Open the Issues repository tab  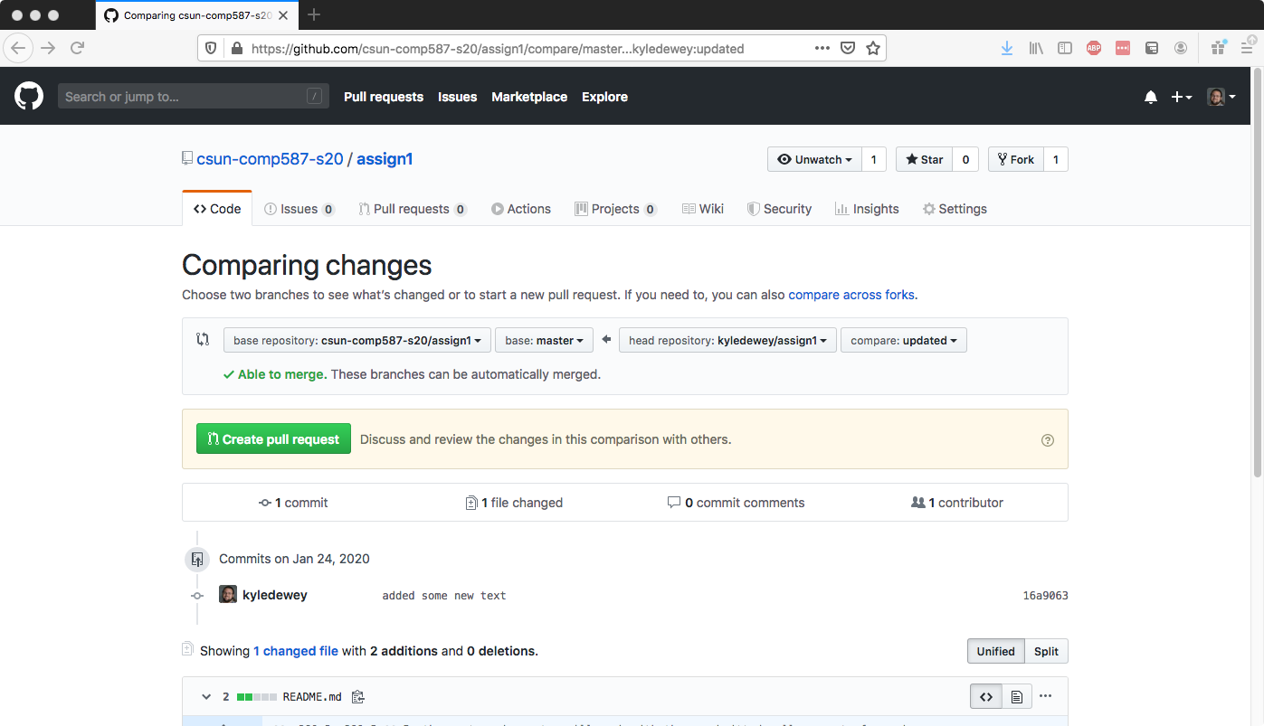tap(299, 209)
